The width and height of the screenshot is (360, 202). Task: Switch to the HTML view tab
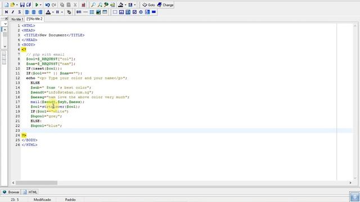click(30, 192)
